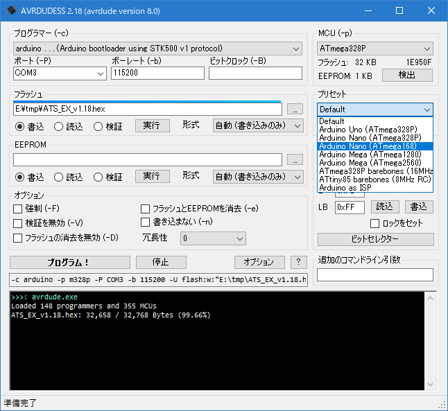Browse for EEPROM file with the ... button

(x=295, y=159)
